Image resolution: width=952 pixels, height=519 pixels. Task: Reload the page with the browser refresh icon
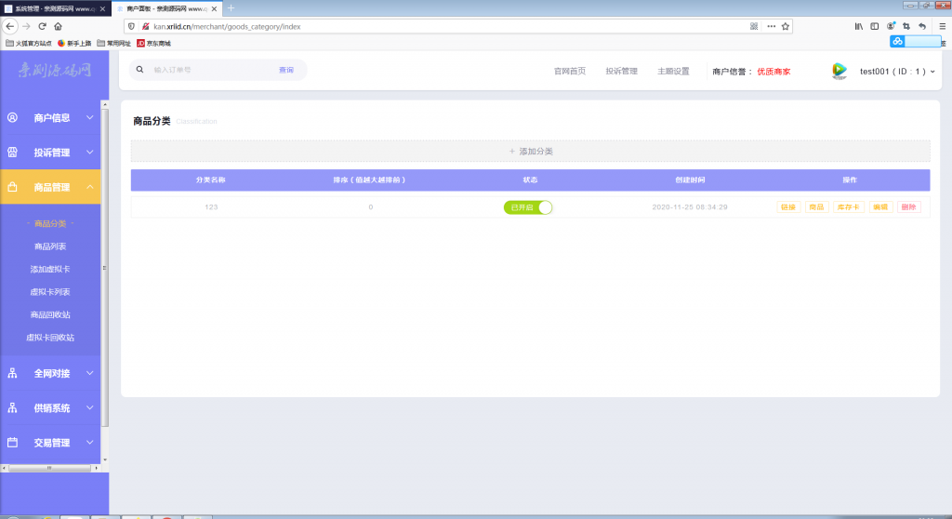[42, 26]
